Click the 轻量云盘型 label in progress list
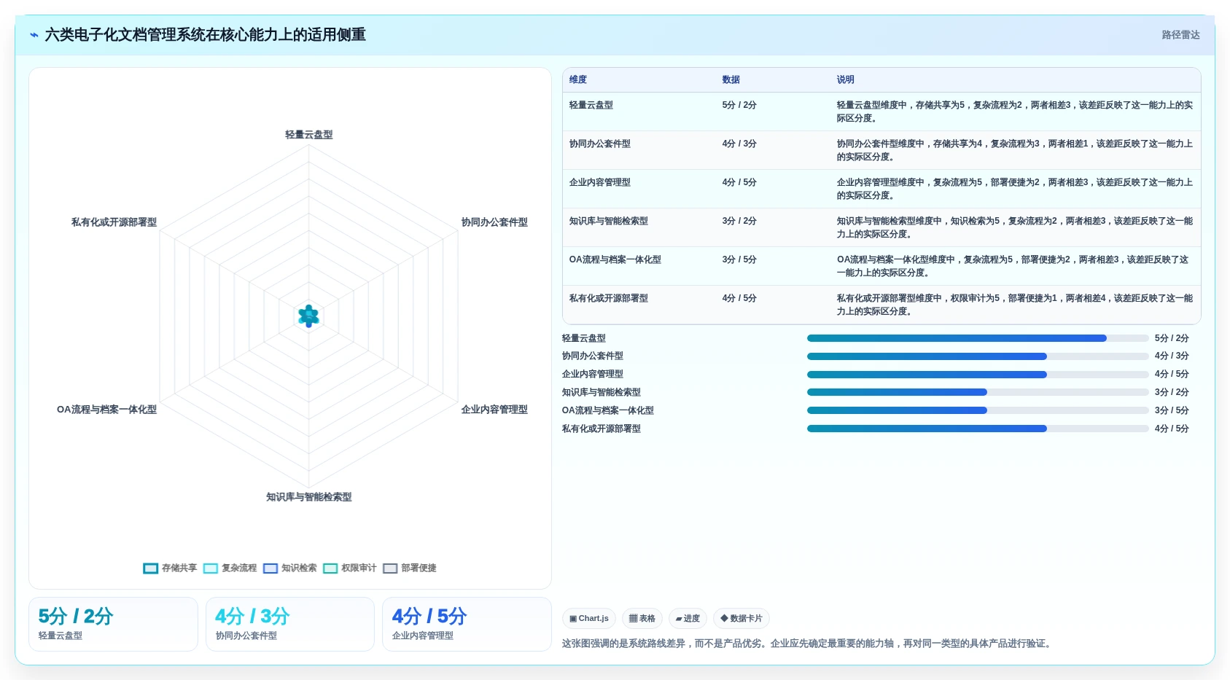This screenshot has height=680, width=1230. 584,338
